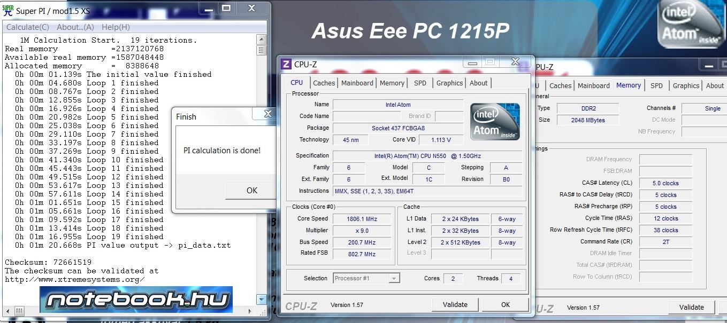
Task: Confirm OK in the Finish dialog
Action: pos(252,190)
